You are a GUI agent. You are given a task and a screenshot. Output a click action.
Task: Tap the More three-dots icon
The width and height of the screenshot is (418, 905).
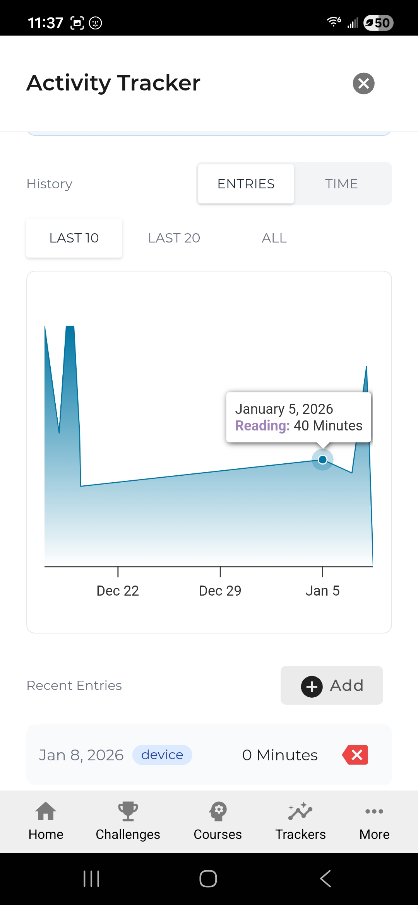coord(374,811)
